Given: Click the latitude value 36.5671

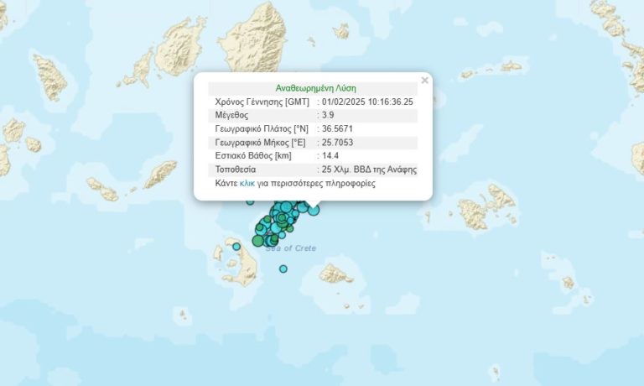Looking at the screenshot, I should (x=337, y=129).
